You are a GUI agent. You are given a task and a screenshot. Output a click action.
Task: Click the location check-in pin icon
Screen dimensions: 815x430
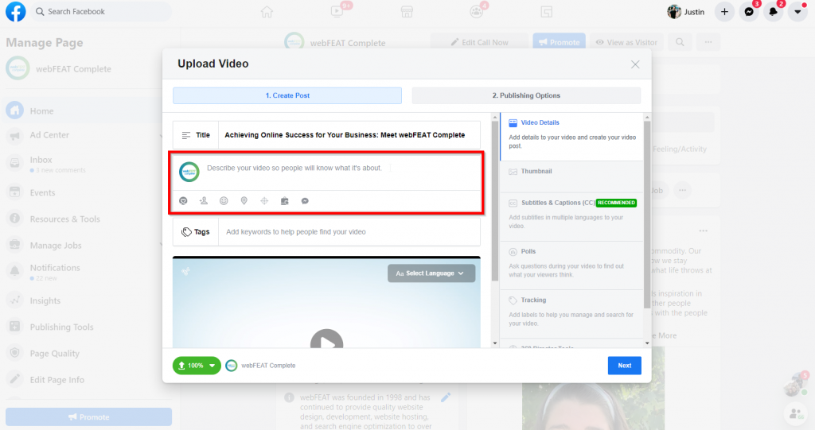(x=244, y=201)
